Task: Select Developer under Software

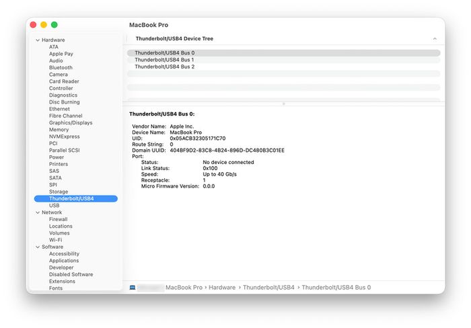Action: (x=61, y=268)
